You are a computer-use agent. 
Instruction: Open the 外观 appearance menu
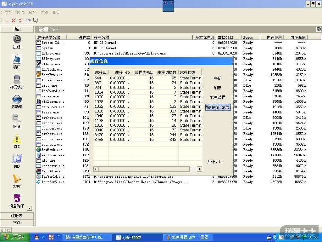(44, 13)
